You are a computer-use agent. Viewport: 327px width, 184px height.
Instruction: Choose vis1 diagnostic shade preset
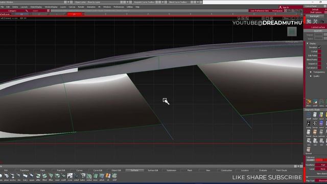click(309, 141)
